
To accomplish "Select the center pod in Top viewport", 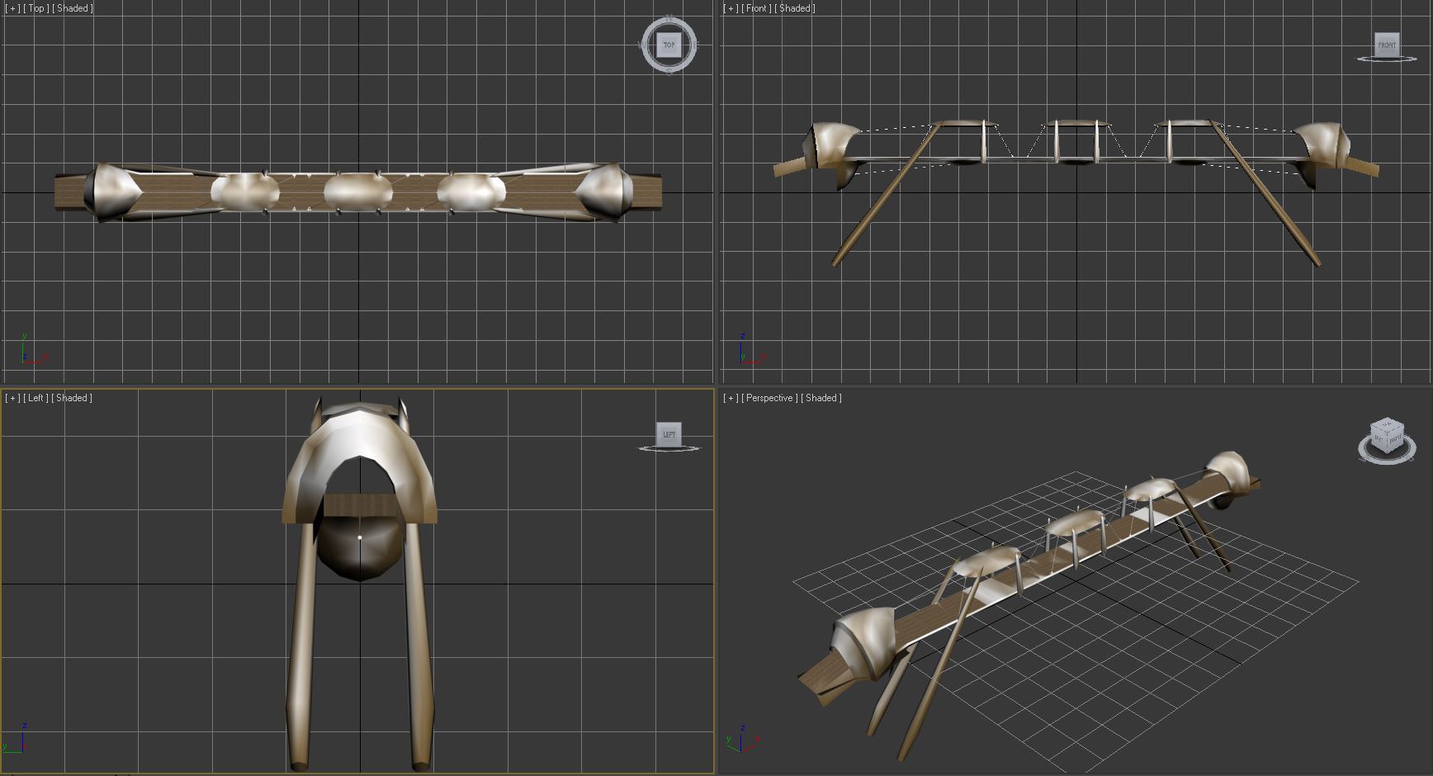I will pyautogui.click(x=357, y=192).
